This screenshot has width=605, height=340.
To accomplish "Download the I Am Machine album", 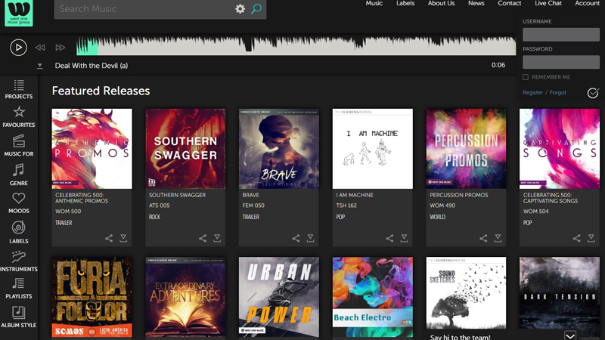I will pyautogui.click(x=404, y=238).
